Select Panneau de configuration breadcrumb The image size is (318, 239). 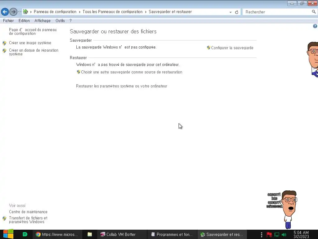tap(55, 12)
